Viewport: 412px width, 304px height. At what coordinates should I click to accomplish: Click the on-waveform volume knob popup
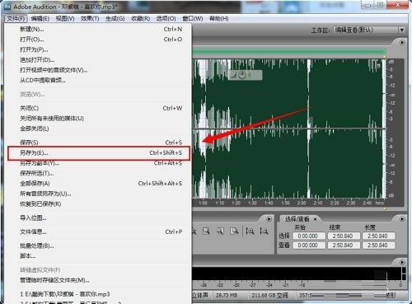[x=245, y=75]
